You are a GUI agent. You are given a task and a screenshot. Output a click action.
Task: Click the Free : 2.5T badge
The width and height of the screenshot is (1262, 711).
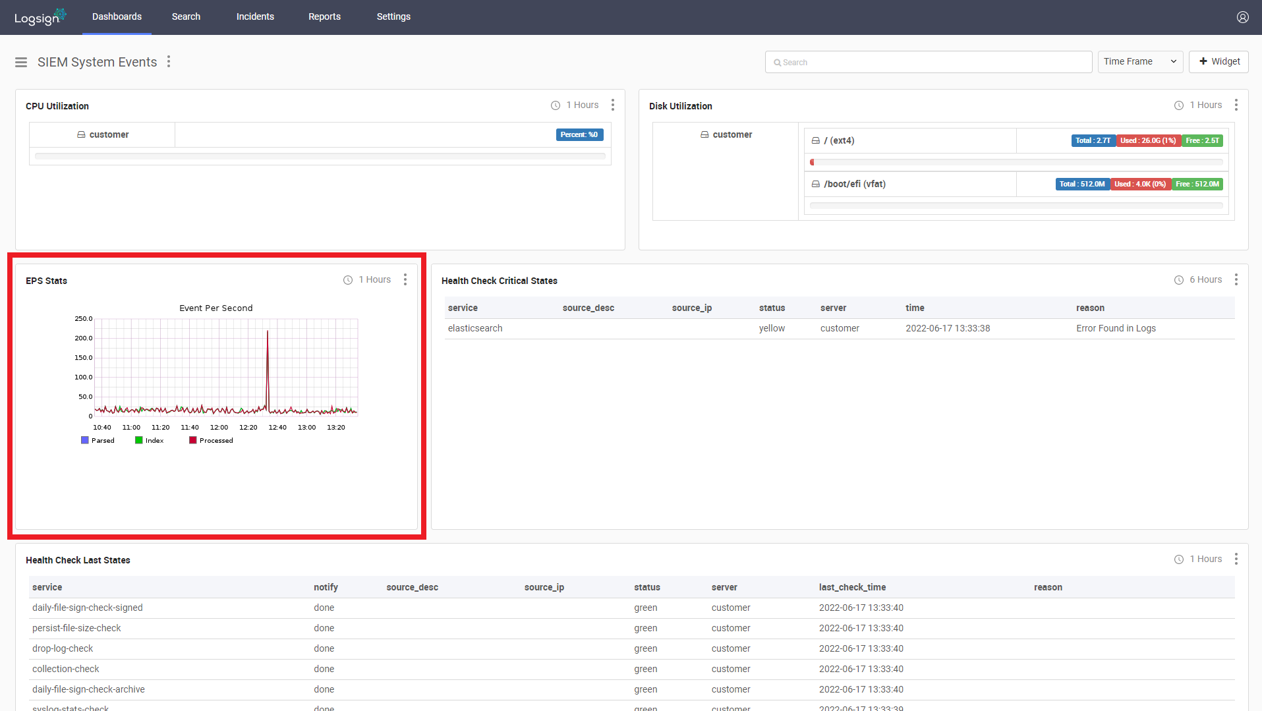1202,140
